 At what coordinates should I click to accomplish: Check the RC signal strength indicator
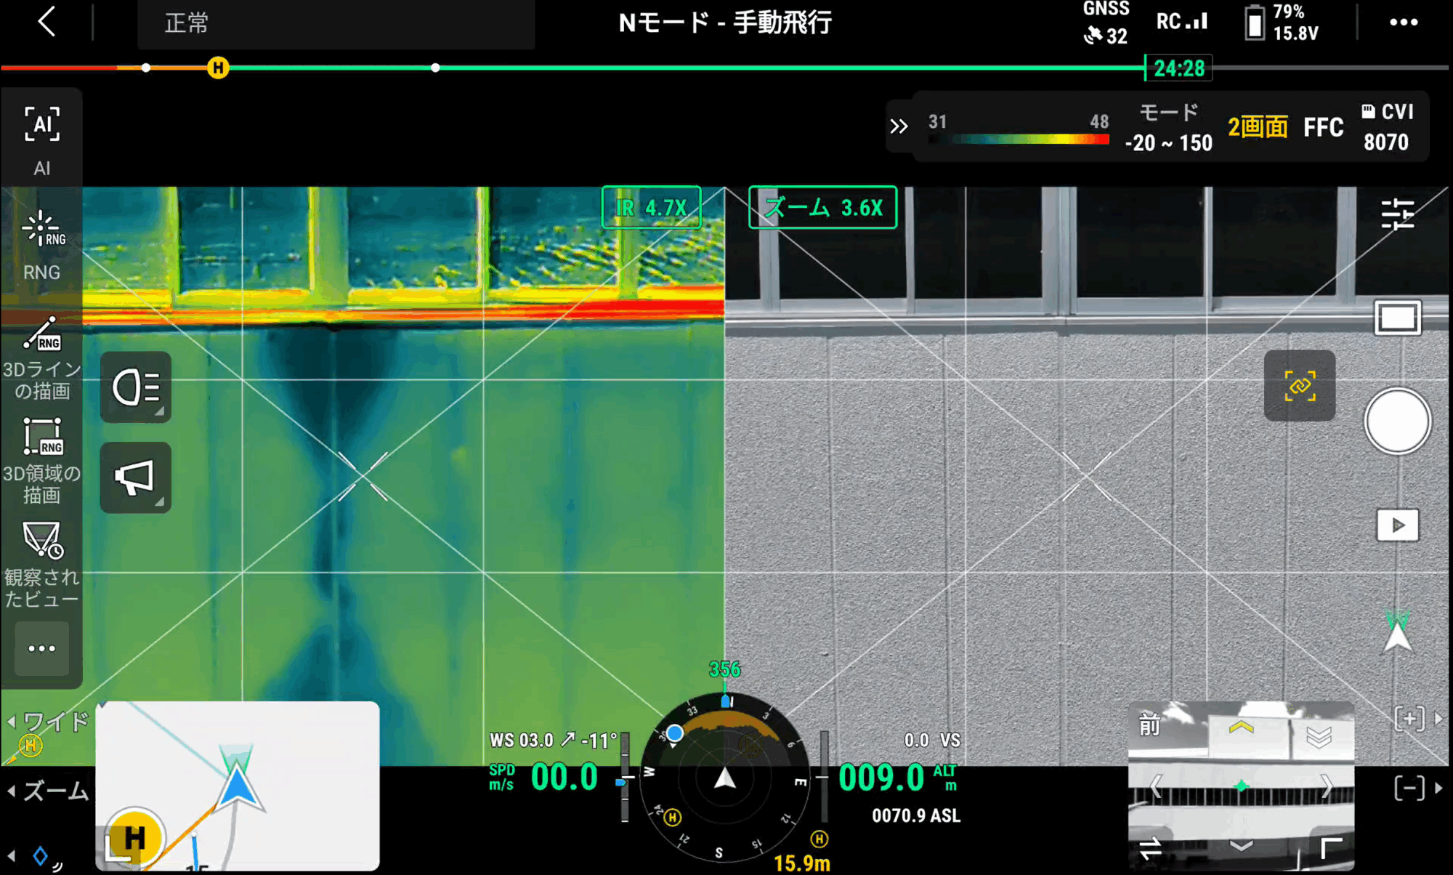pos(1182,22)
